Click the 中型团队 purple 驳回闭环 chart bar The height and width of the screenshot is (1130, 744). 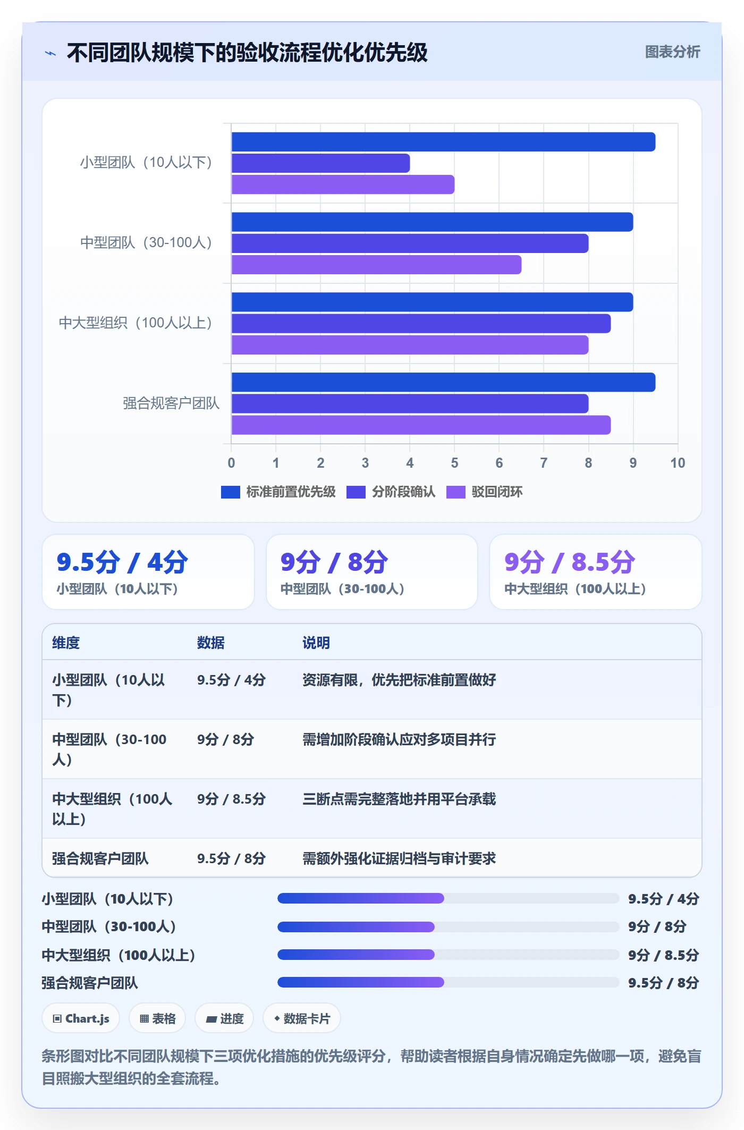point(376,265)
